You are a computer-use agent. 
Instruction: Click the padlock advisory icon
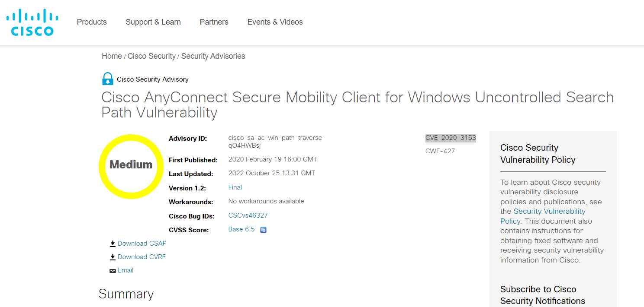point(107,78)
